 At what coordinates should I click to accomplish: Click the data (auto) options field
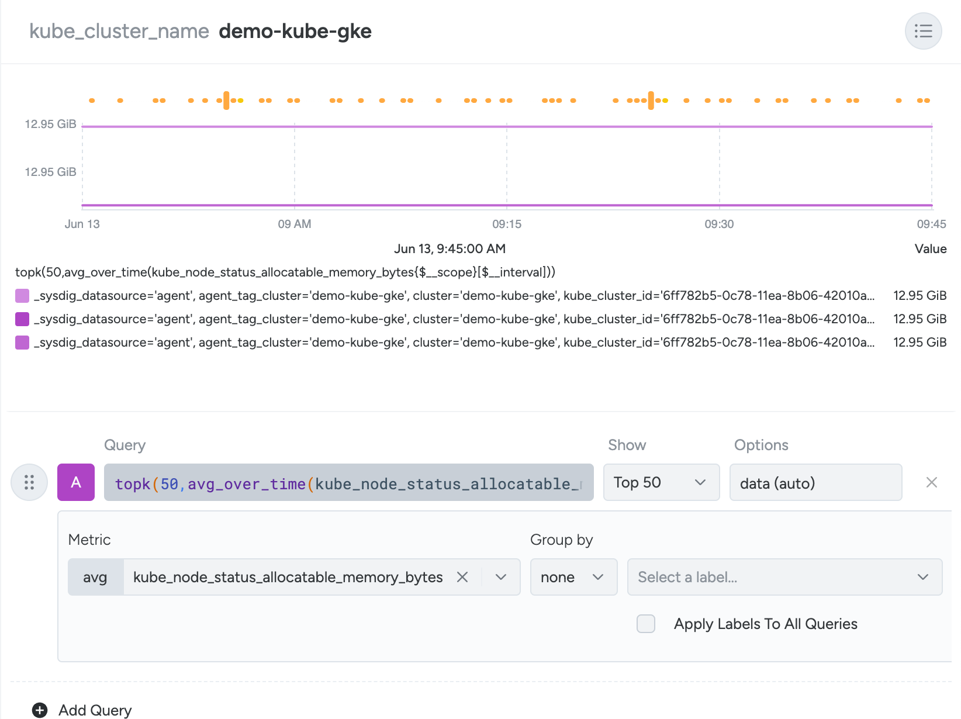(x=815, y=482)
